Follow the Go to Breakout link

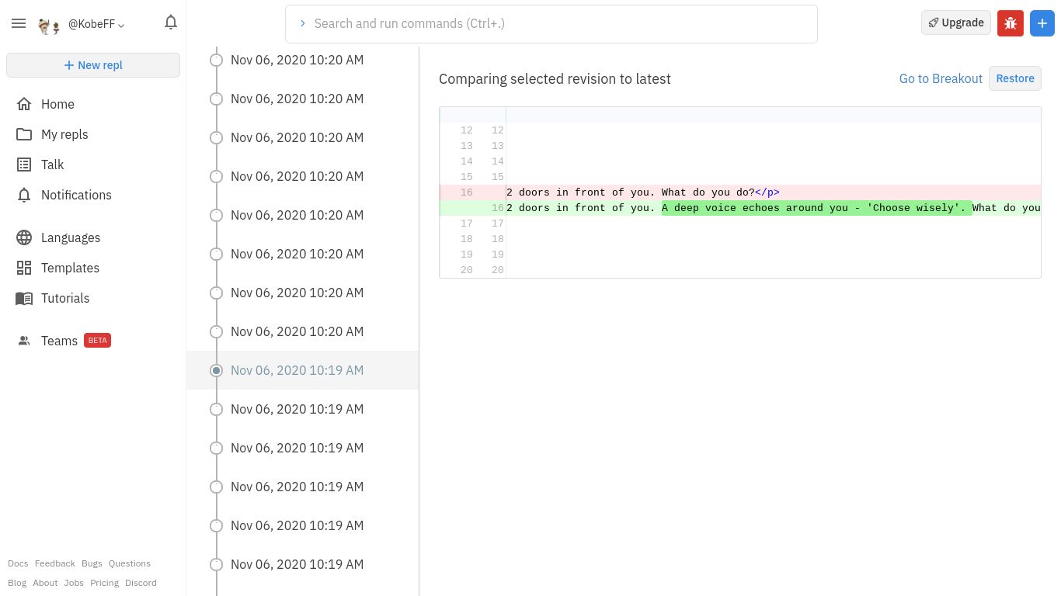[x=941, y=78]
